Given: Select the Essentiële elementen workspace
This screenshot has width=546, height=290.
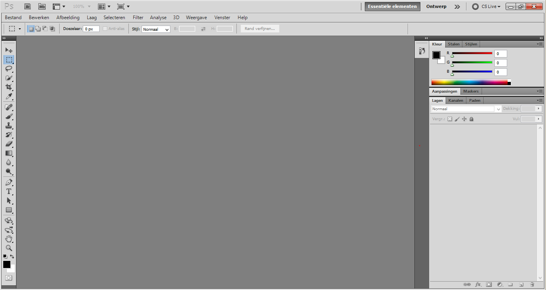Looking at the screenshot, I should (392, 6).
